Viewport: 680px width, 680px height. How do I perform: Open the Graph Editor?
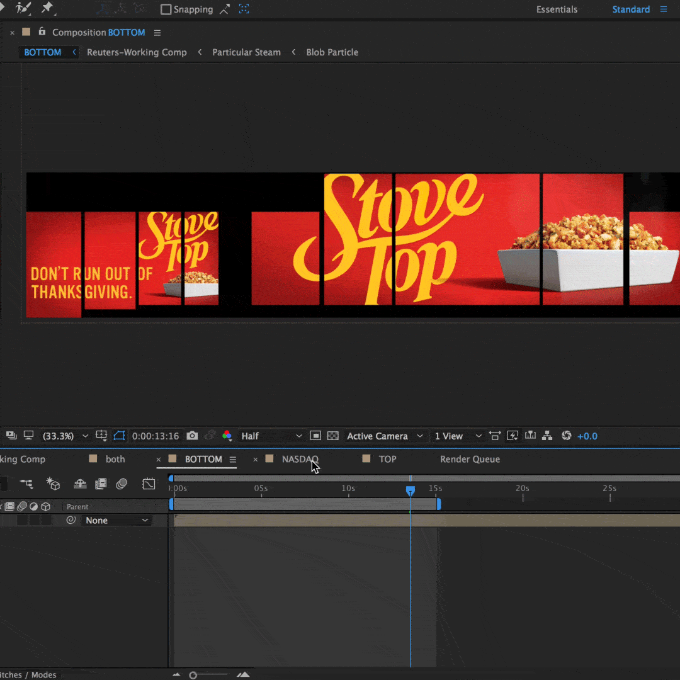click(149, 483)
